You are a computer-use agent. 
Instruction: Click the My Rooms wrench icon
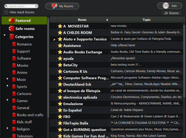[54, 6]
